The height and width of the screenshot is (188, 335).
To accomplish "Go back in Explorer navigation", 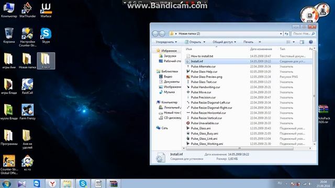I will [x=155, y=33].
